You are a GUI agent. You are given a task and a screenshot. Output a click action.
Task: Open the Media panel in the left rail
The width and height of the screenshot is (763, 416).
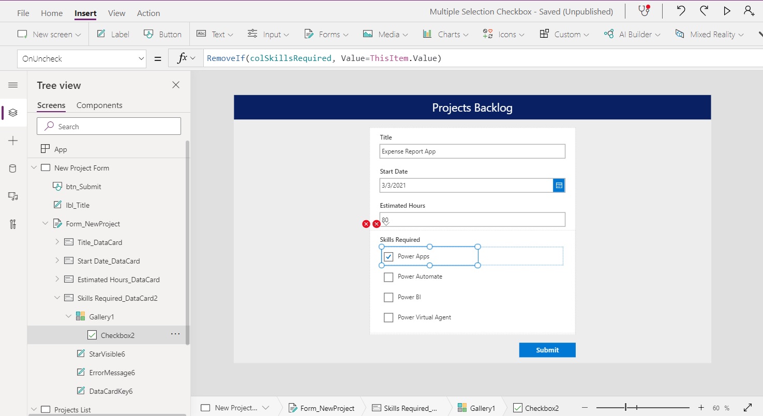(x=13, y=196)
